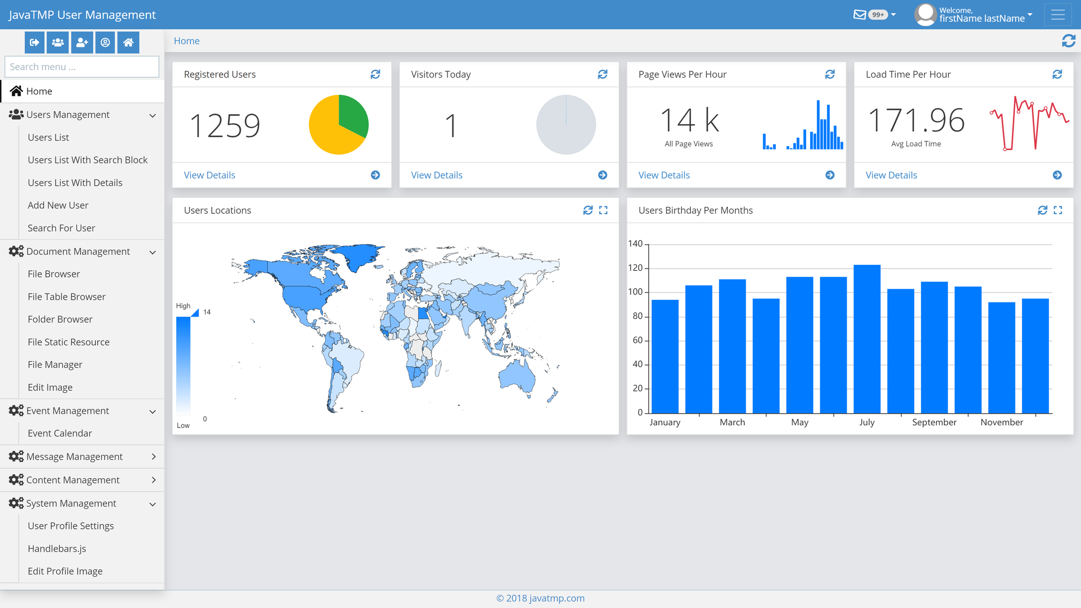
Task: Collapse the System Management menu chevron
Action: pos(153,504)
